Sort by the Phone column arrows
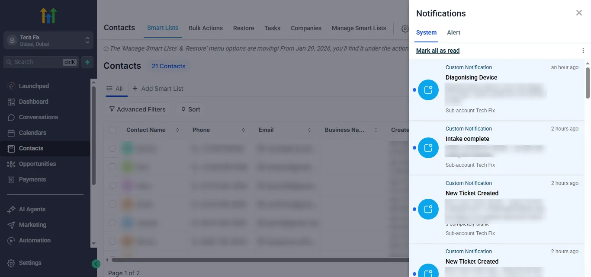The image size is (591, 277). pyautogui.click(x=244, y=130)
